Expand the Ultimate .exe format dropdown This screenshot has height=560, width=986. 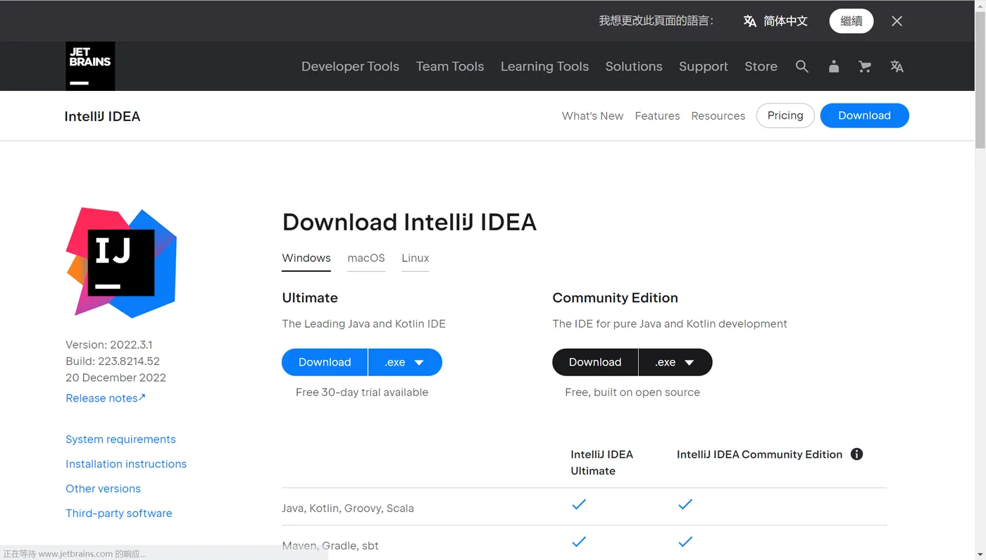click(405, 362)
